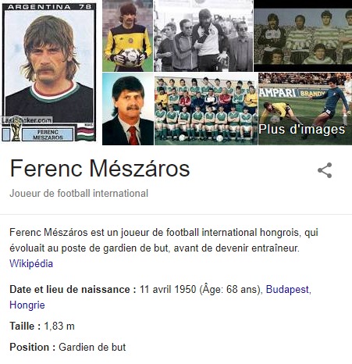Open the Budapest birthplace link

coord(288,289)
